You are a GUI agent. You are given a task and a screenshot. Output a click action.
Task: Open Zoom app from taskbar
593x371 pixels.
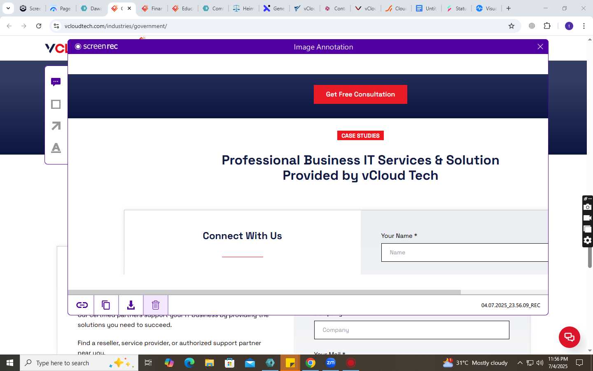331,363
